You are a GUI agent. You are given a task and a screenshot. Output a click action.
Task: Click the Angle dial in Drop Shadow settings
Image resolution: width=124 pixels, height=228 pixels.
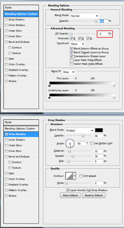pos(70,143)
